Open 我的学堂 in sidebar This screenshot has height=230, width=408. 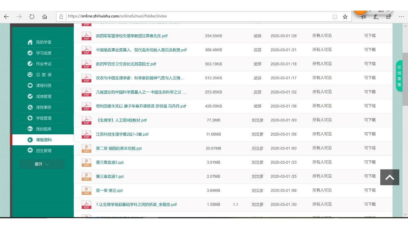click(43, 42)
